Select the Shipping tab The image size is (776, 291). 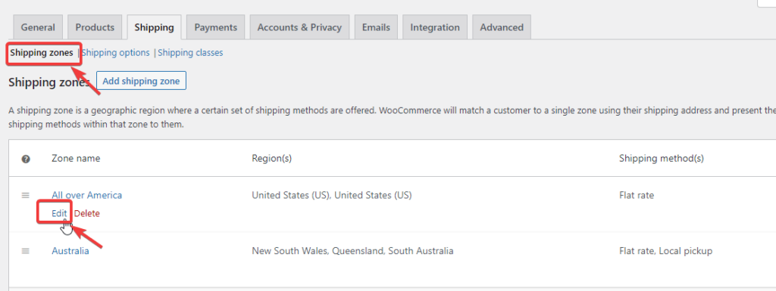coord(154,27)
